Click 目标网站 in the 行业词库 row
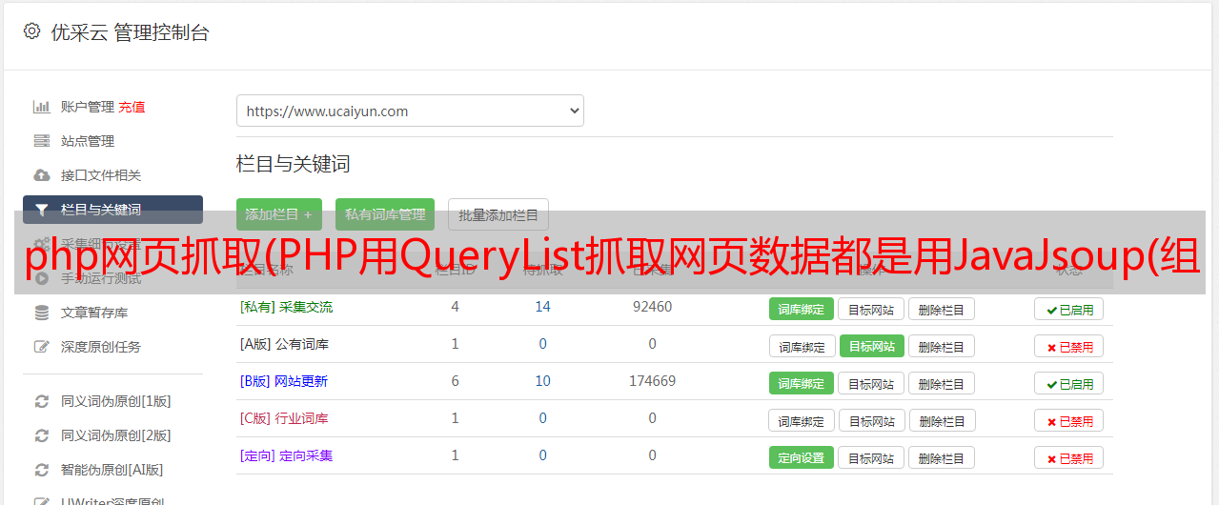 (873, 420)
